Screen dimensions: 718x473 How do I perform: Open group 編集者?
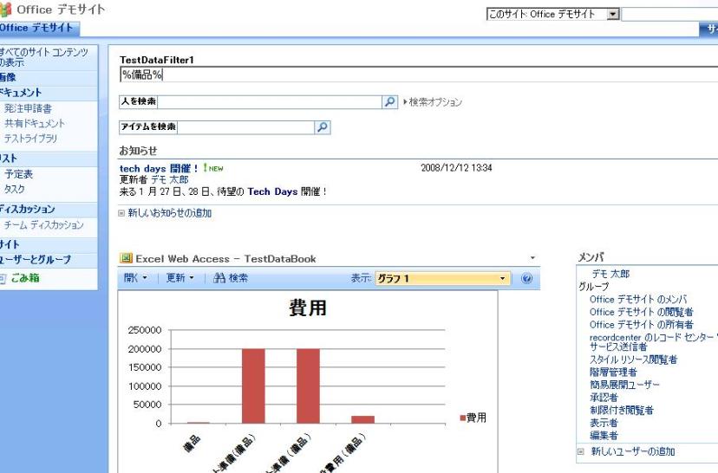pos(604,436)
